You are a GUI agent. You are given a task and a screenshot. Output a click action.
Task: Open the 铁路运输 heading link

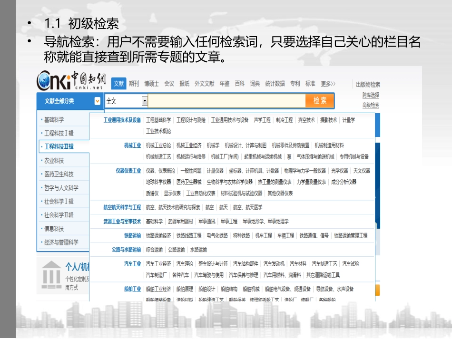coord(133,236)
